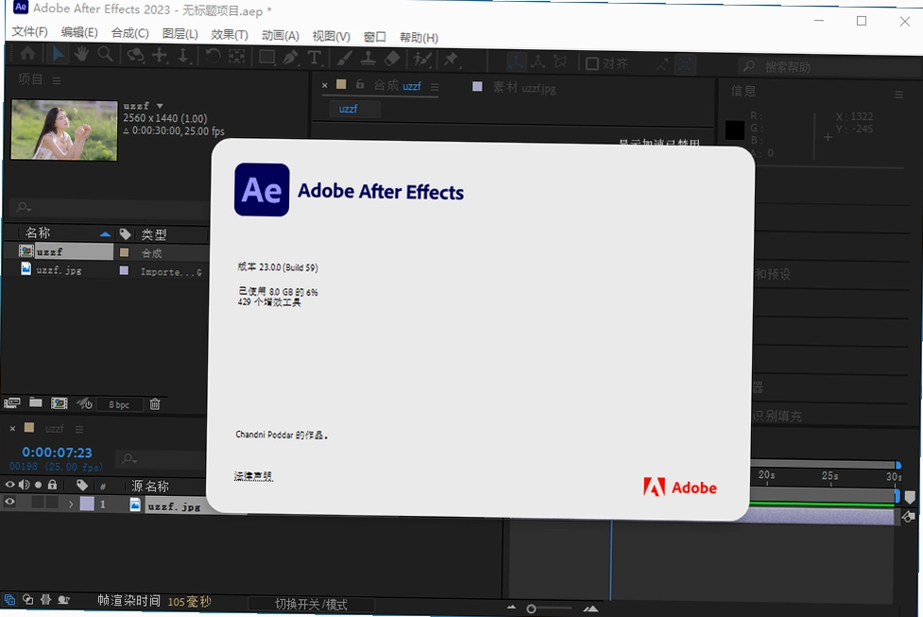Click the tan label swatch of uzzf composition
Screen dimensions: 923x617
coord(124,252)
